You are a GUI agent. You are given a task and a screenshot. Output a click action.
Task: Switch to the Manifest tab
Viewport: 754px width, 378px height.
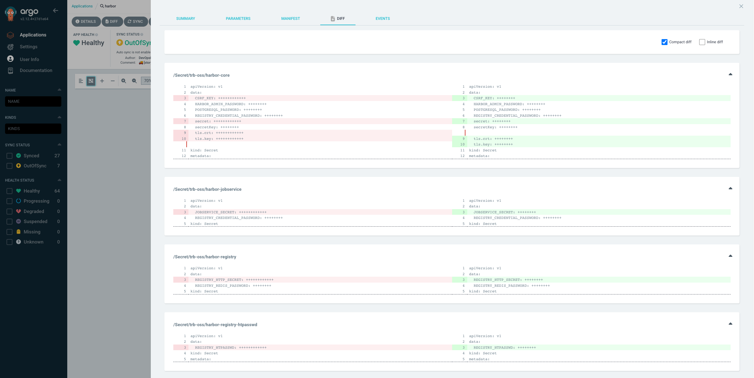(290, 19)
